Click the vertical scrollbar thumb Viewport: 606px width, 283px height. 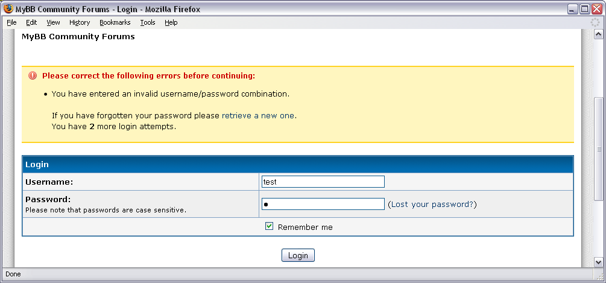click(598, 148)
